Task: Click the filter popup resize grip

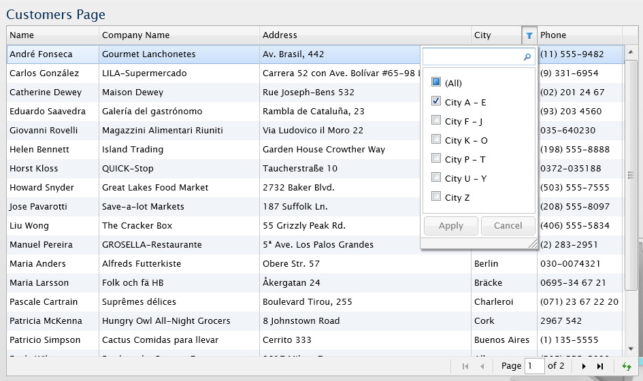Action: 532,244
